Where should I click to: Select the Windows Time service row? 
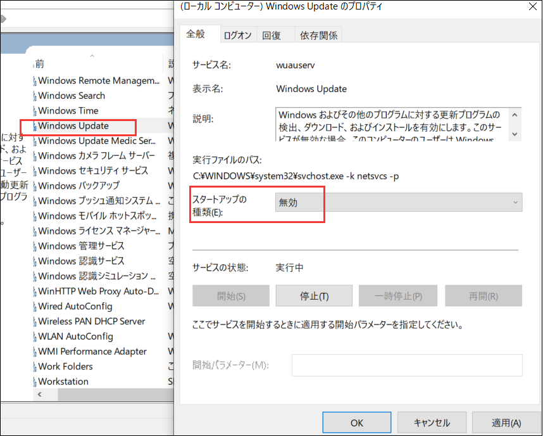103,111
